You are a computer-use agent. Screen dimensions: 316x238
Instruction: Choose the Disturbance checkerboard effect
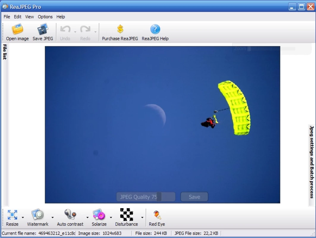[126, 218]
